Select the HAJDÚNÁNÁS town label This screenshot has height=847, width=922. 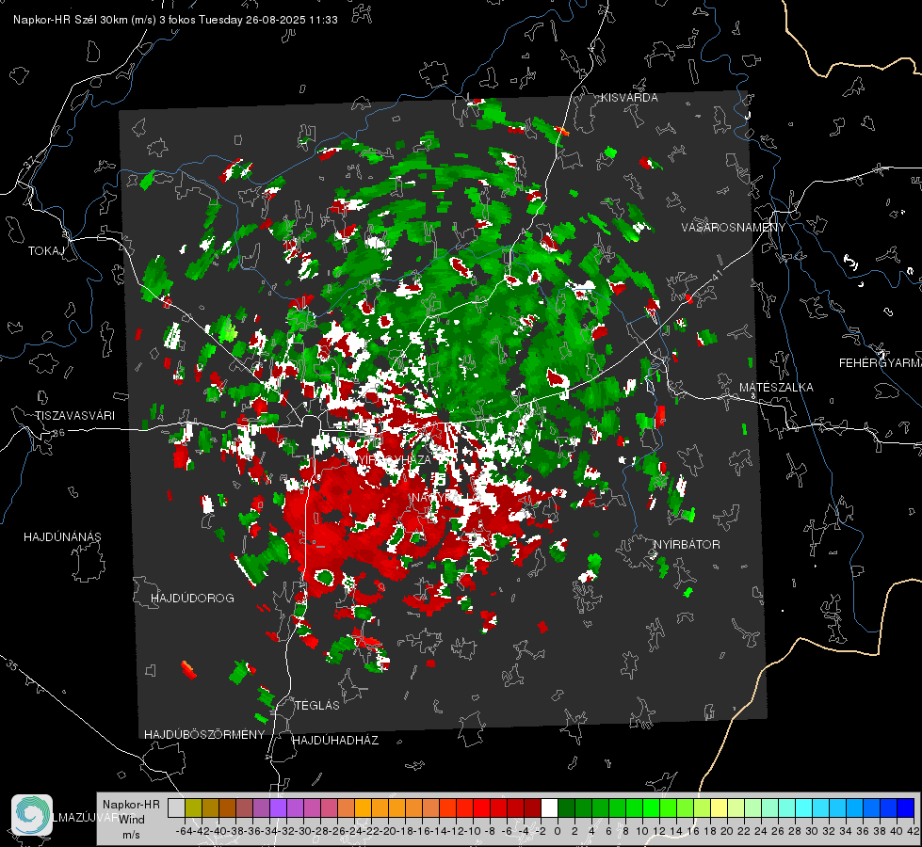click(62, 536)
